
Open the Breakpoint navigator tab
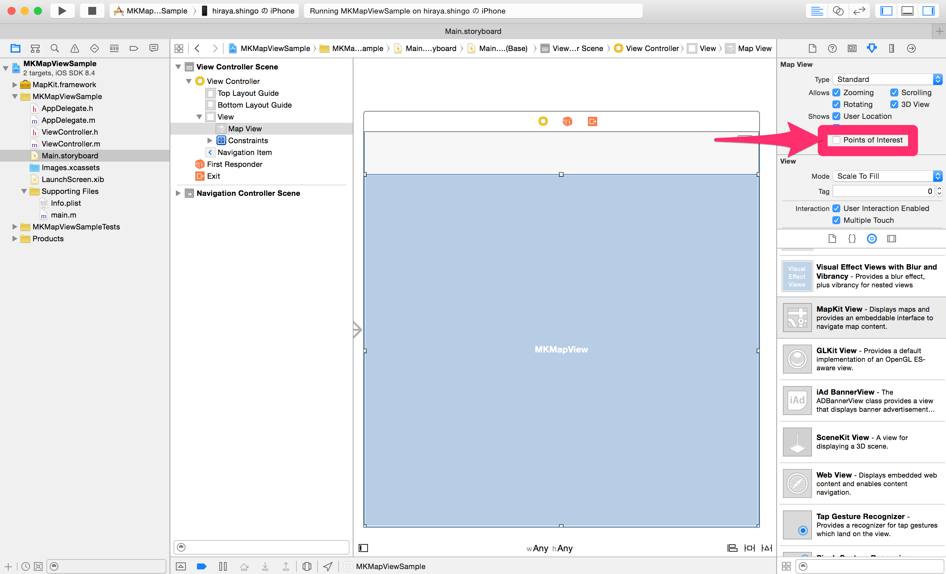(x=134, y=48)
